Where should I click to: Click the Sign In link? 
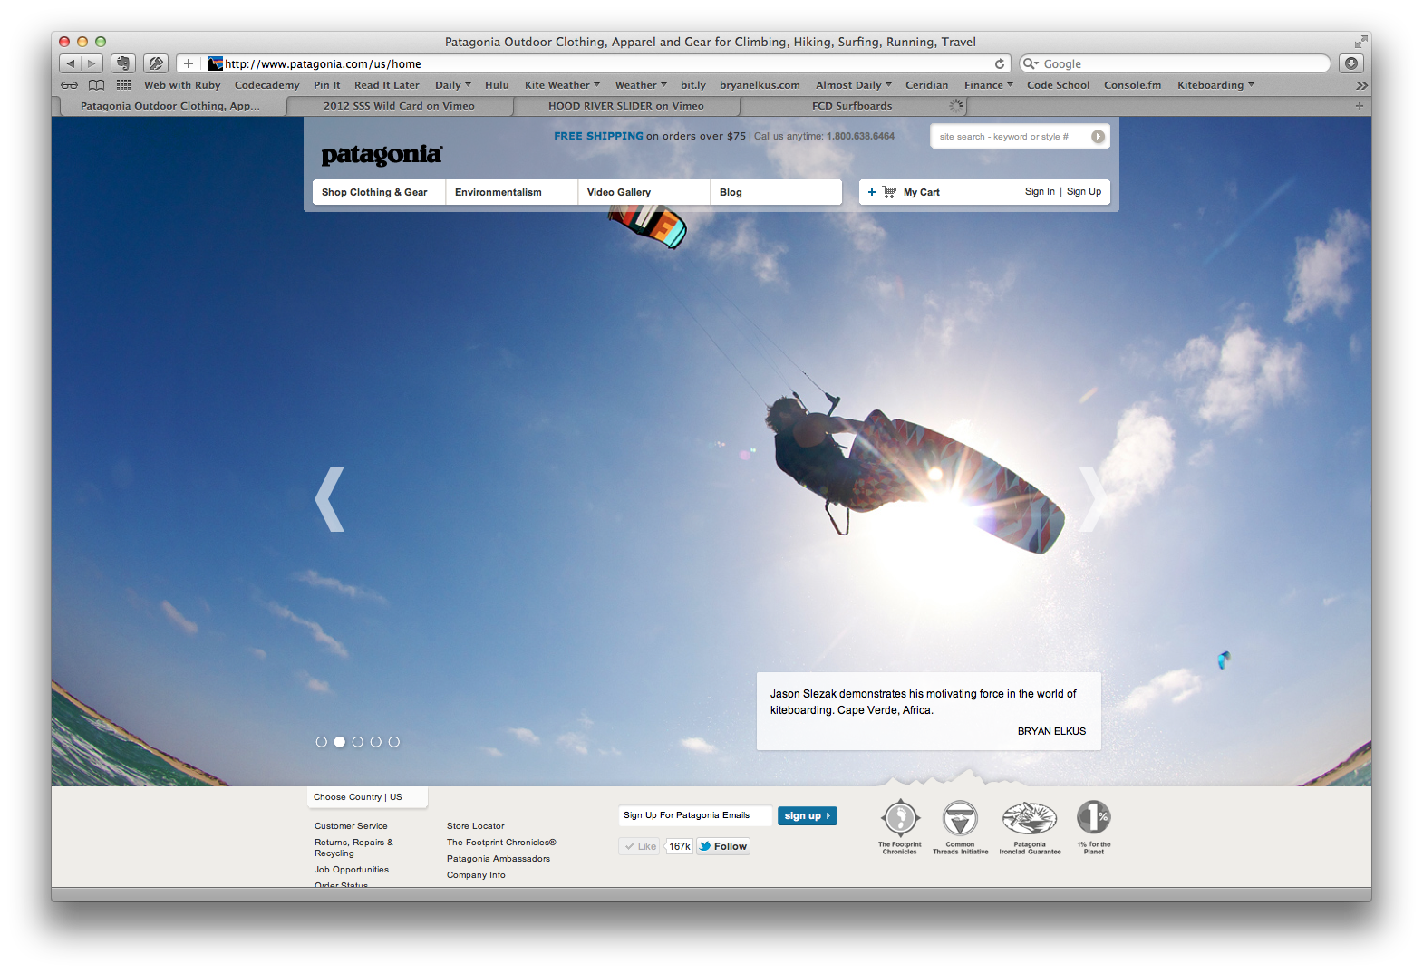point(1040,192)
